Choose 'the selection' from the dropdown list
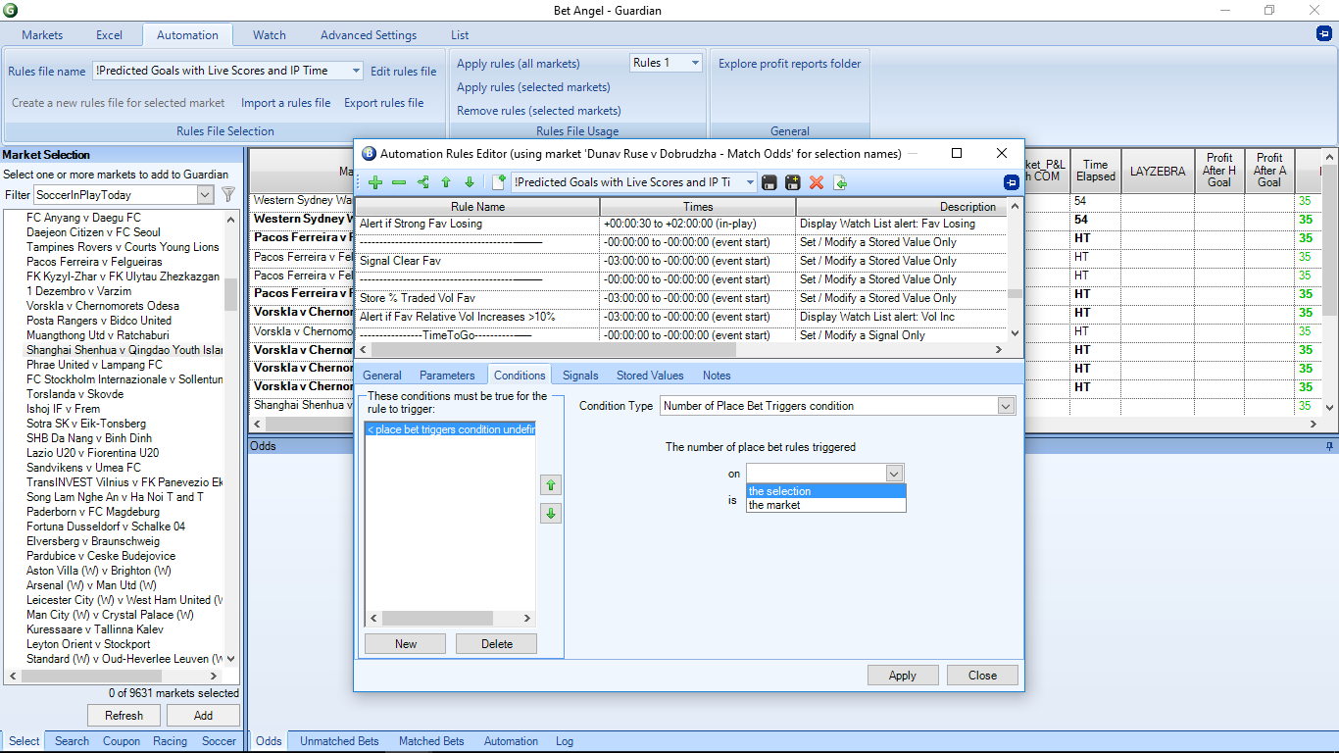Viewport: 1339px width, 753px height. [x=826, y=491]
